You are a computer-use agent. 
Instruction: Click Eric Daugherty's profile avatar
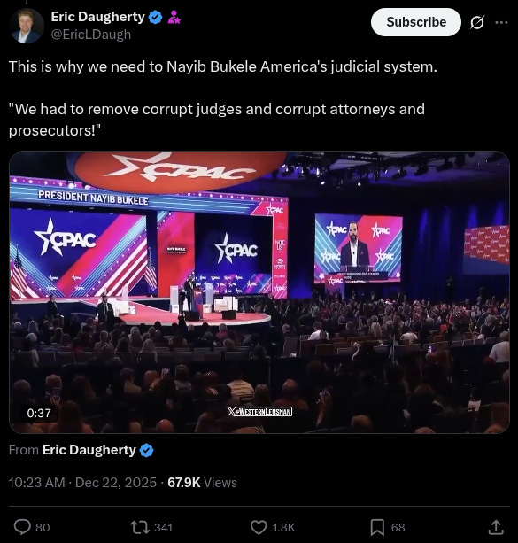pyautogui.click(x=27, y=26)
